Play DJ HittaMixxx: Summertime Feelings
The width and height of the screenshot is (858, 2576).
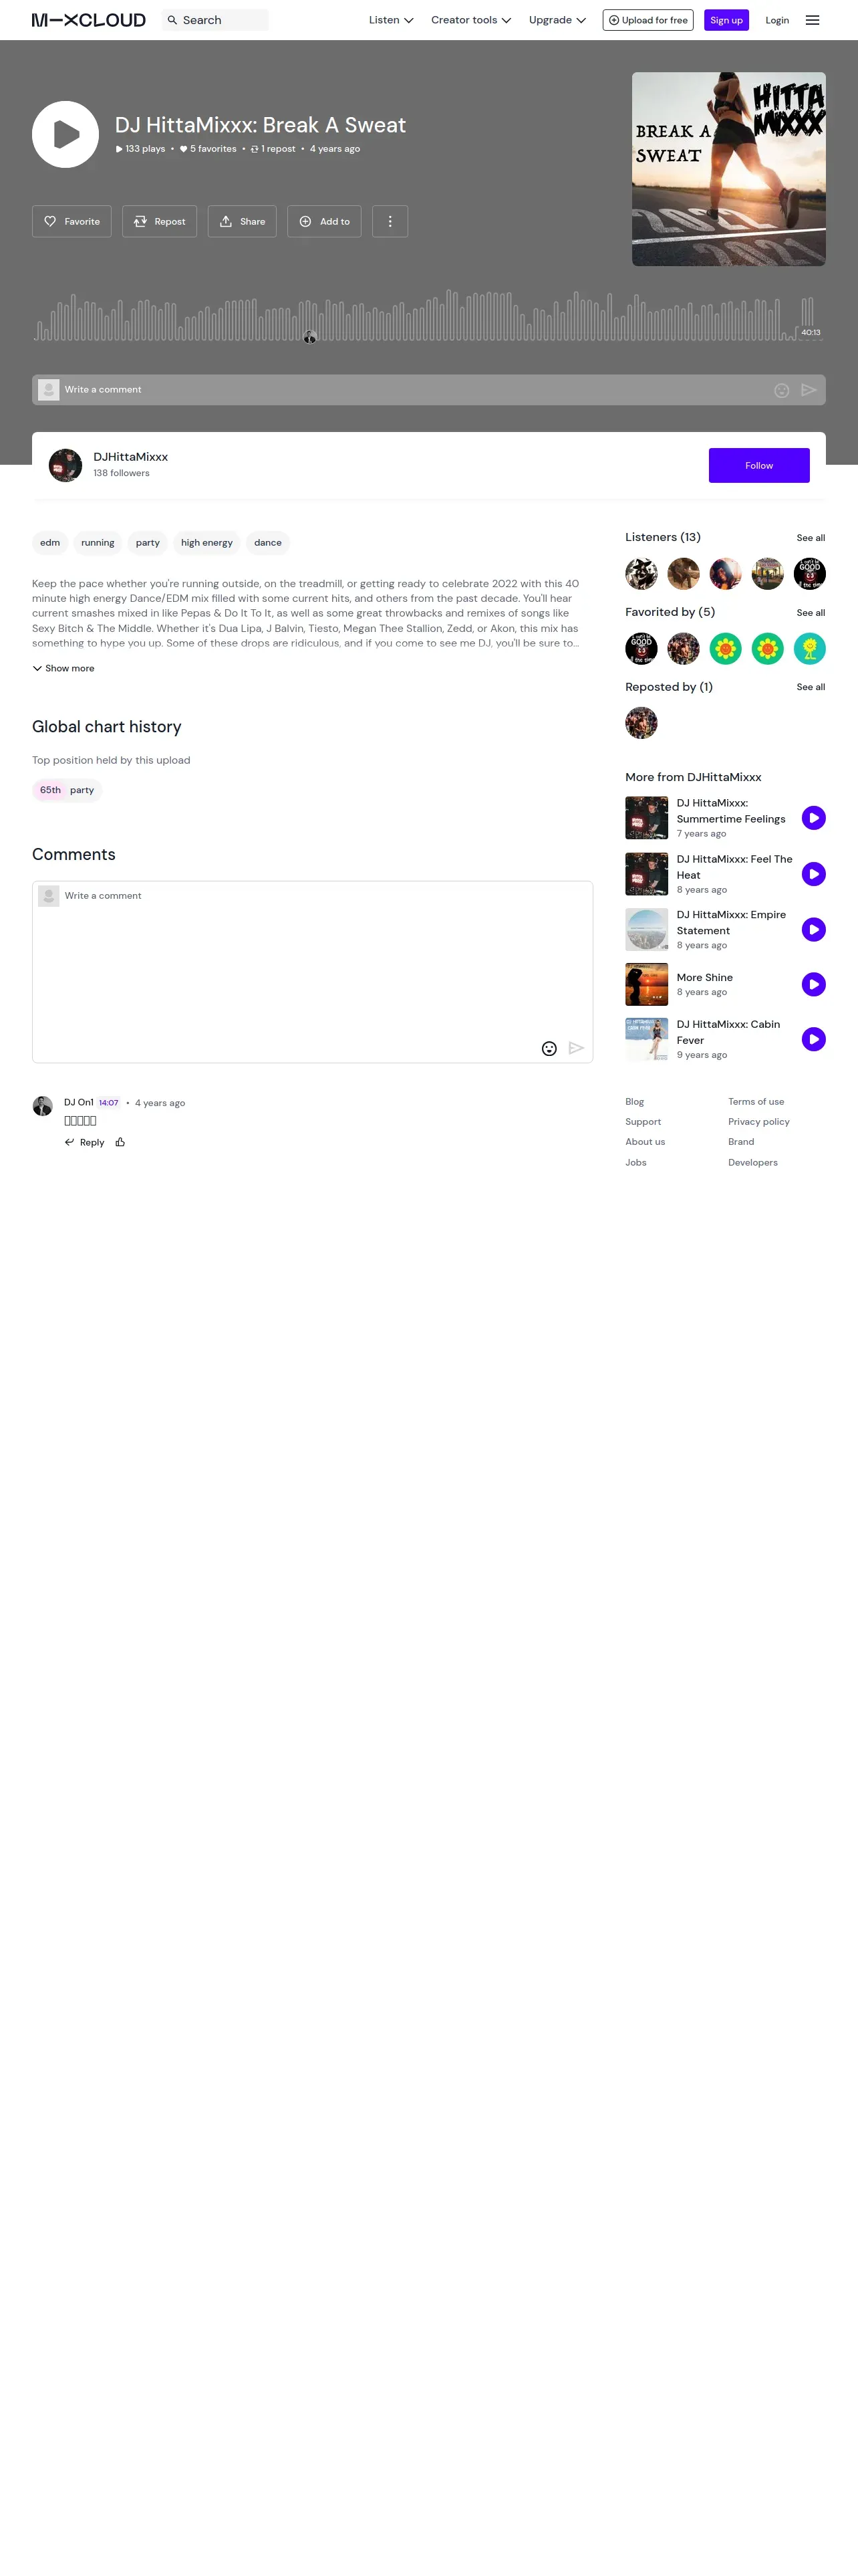813,818
